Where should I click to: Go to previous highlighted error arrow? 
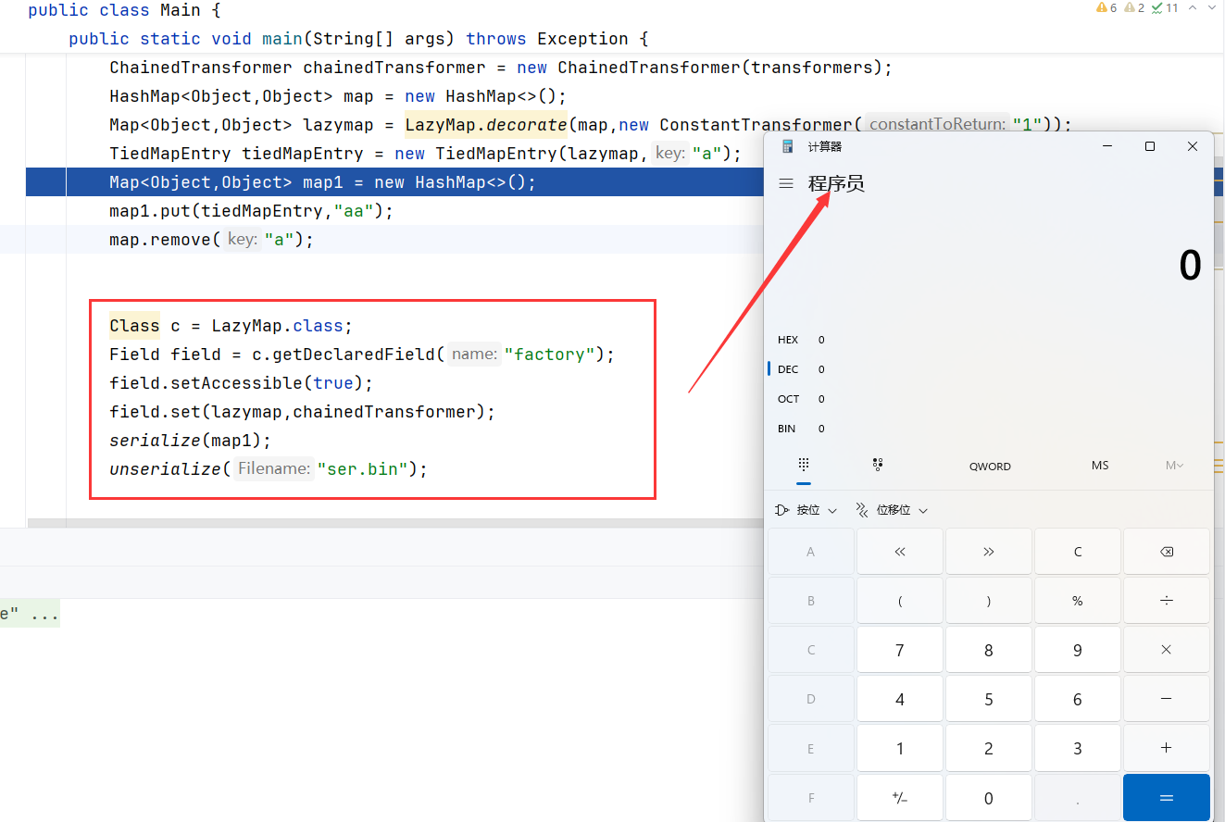[x=1193, y=7]
